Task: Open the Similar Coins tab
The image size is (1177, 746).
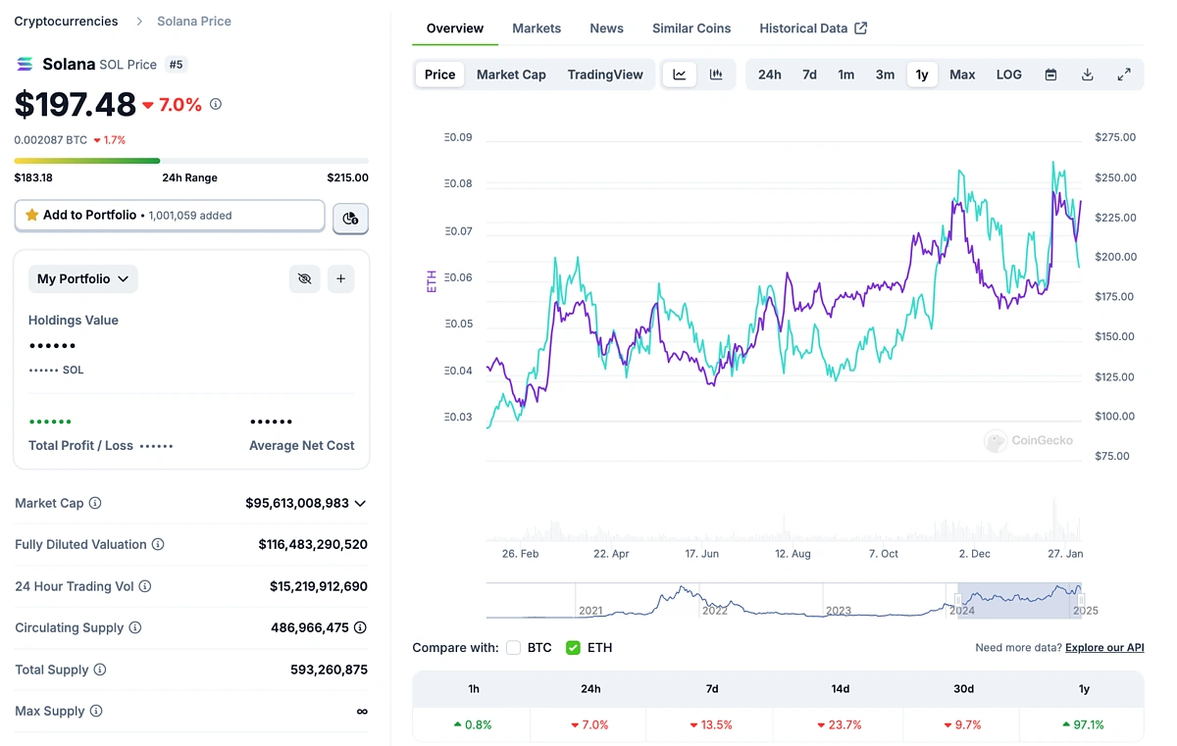Action: point(691,28)
